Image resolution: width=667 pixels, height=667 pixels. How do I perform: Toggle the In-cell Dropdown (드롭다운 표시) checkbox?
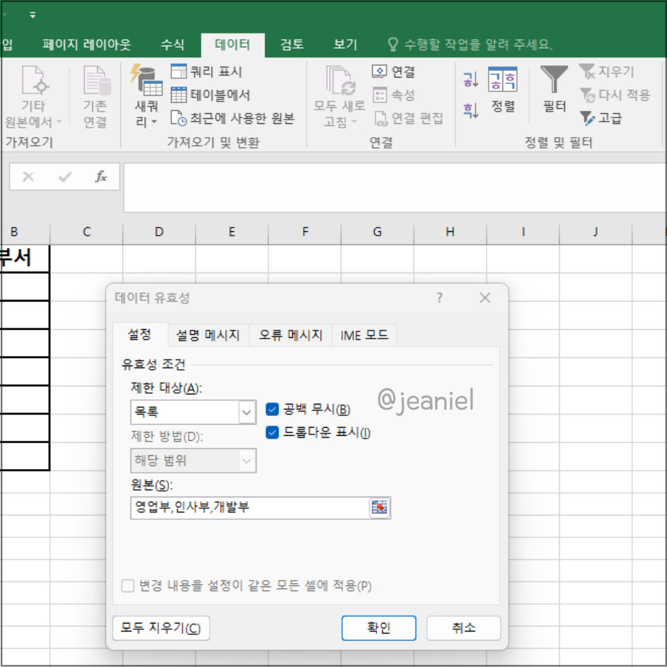(273, 432)
